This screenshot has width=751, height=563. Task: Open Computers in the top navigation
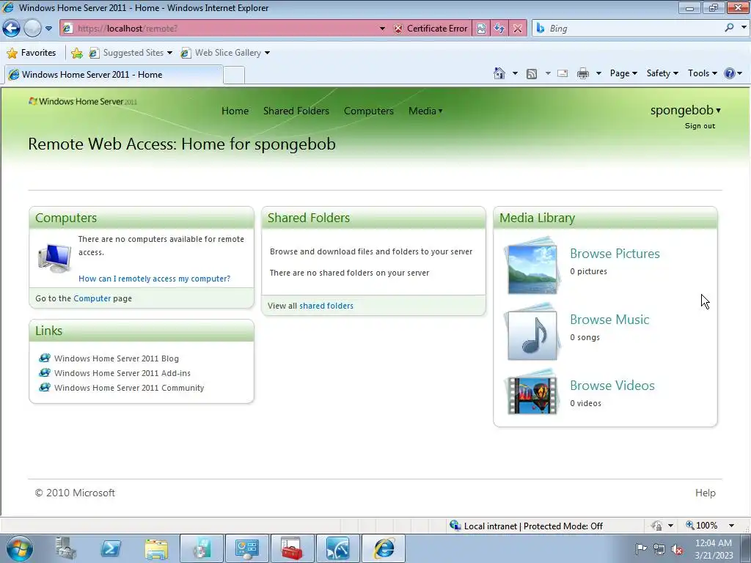point(368,111)
